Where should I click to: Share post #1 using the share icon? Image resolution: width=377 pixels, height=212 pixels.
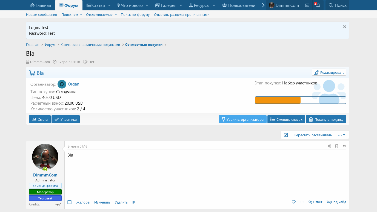(329, 146)
